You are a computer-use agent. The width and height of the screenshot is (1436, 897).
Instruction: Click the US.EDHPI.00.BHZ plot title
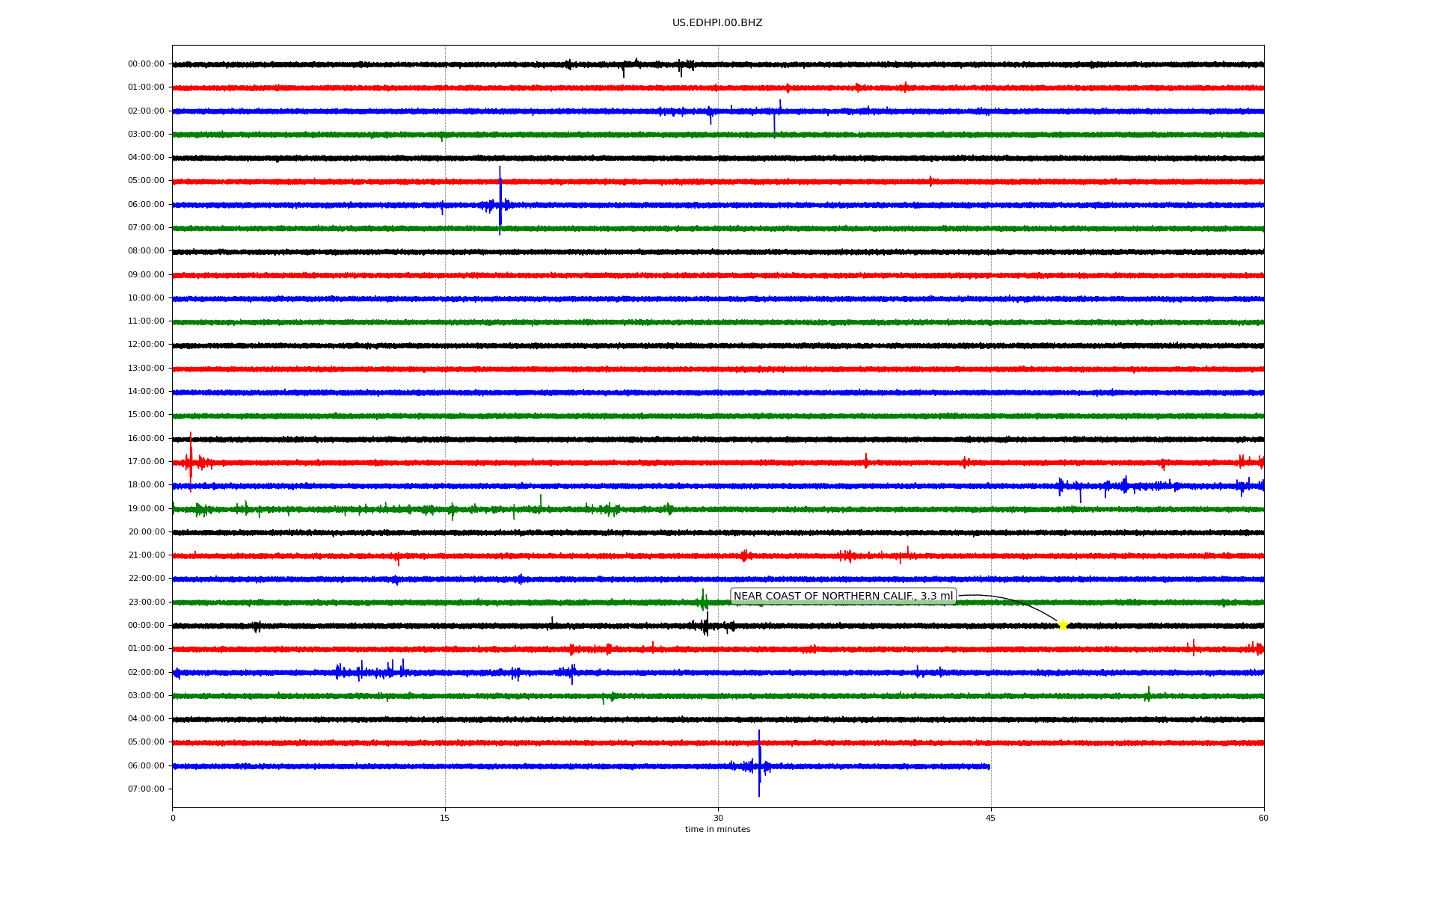(x=717, y=23)
